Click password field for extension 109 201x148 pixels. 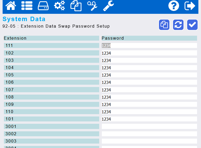point(149,104)
